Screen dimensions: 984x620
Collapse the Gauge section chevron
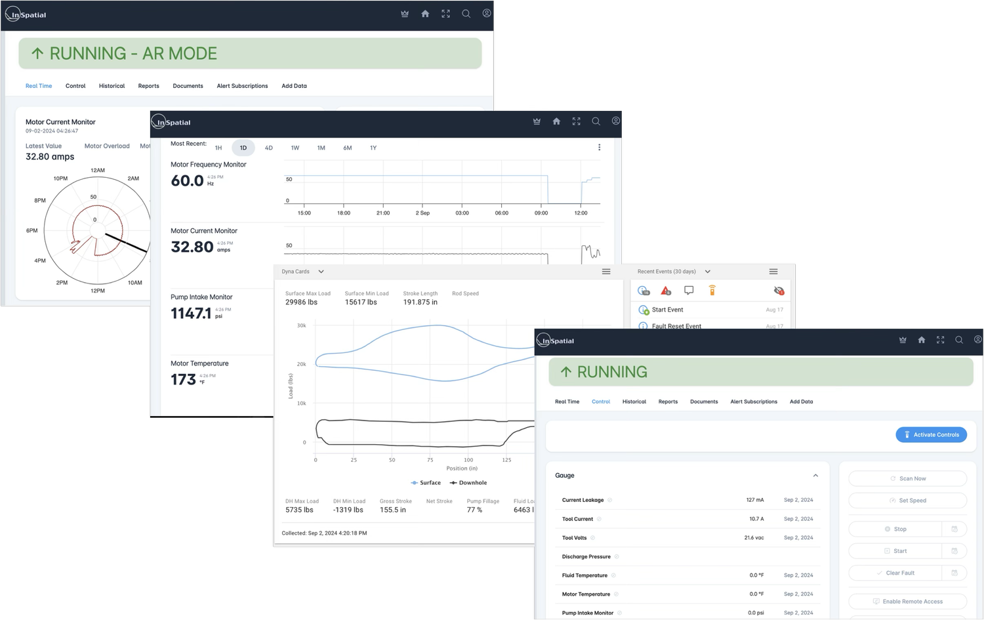815,475
